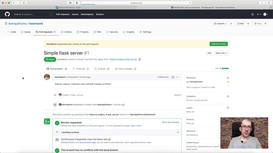Open Issues in top navigation
This screenshot has height=153, width=273.
click(x=75, y=14)
